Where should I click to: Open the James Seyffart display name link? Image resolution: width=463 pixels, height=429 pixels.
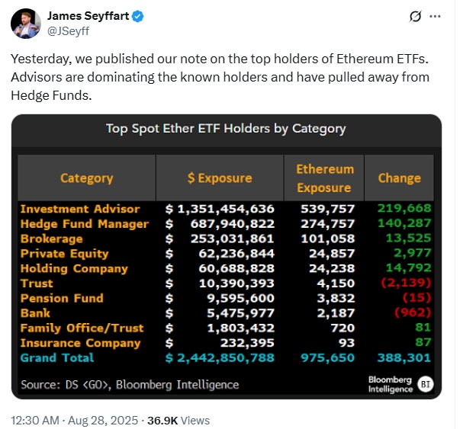coord(88,16)
